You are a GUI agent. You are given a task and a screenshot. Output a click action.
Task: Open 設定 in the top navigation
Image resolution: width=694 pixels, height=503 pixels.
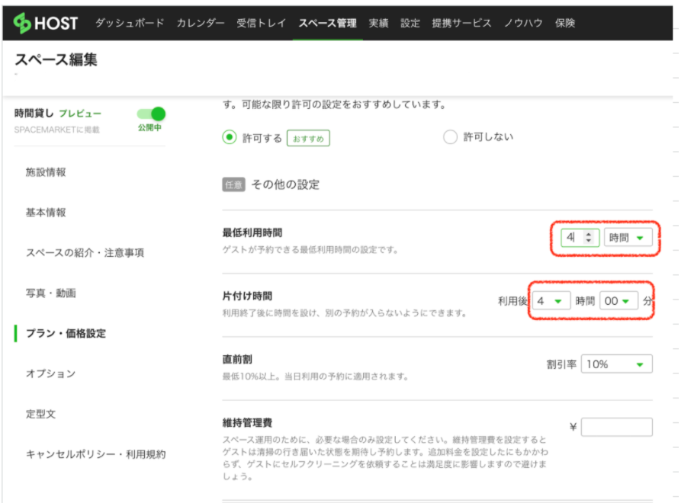click(410, 23)
